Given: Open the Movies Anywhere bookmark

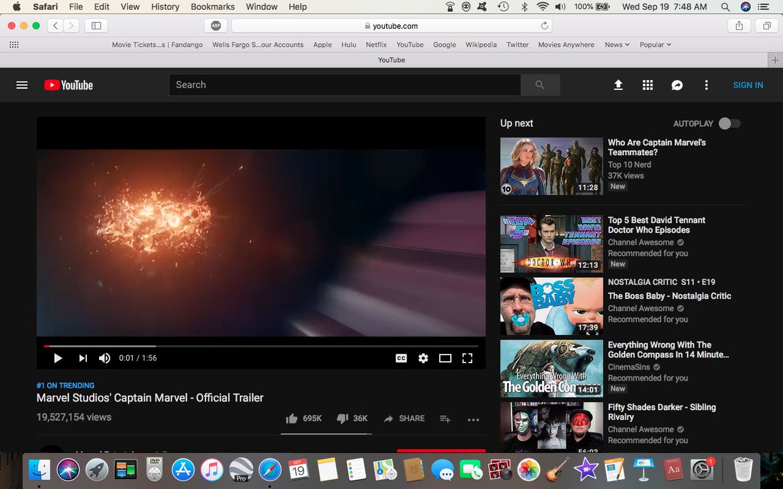Looking at the screenshot, I should [566, 44].
